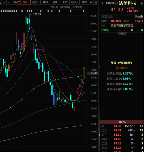Expand side panel with lower arrow handle

pos(99,135)
